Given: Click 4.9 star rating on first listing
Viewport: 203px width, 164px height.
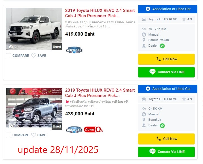Looking at the screenshot, I should pos(187,20).
